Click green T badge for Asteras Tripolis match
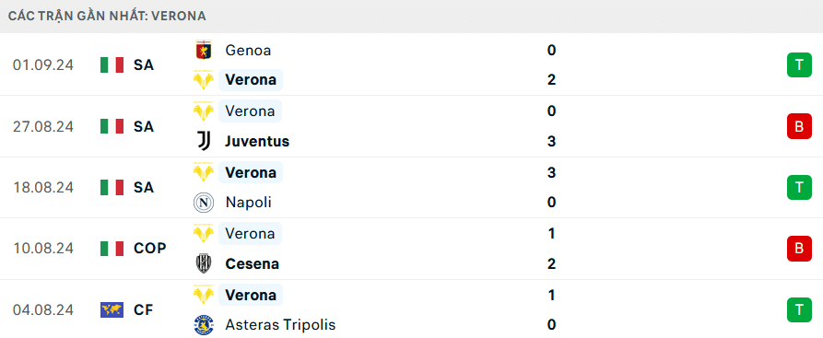 pos(799,310)
